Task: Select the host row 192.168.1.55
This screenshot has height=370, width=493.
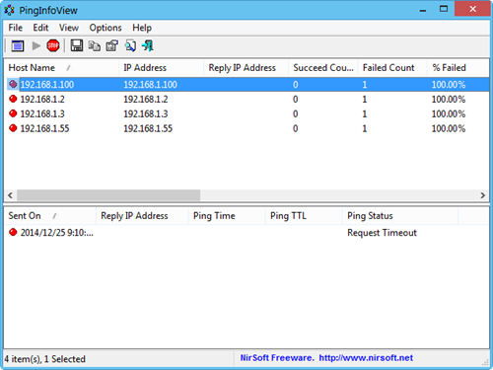Action: tap(246, 128)
